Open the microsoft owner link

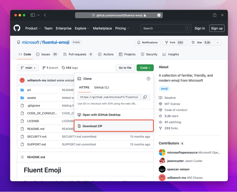(x=30, y=42)
